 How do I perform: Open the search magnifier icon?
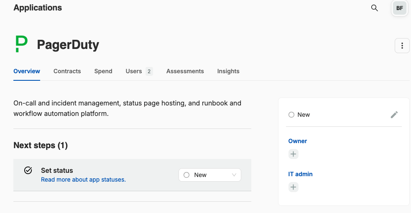tap(375, 8)
